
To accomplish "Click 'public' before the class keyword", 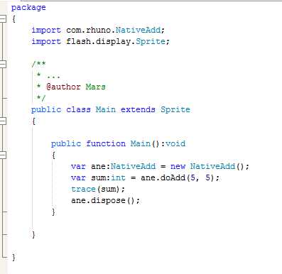I will click(x=46, y=109).
